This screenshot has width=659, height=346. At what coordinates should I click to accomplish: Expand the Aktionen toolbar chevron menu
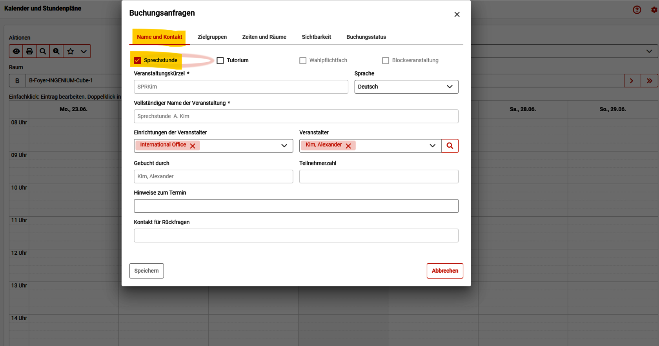[84, 51]
